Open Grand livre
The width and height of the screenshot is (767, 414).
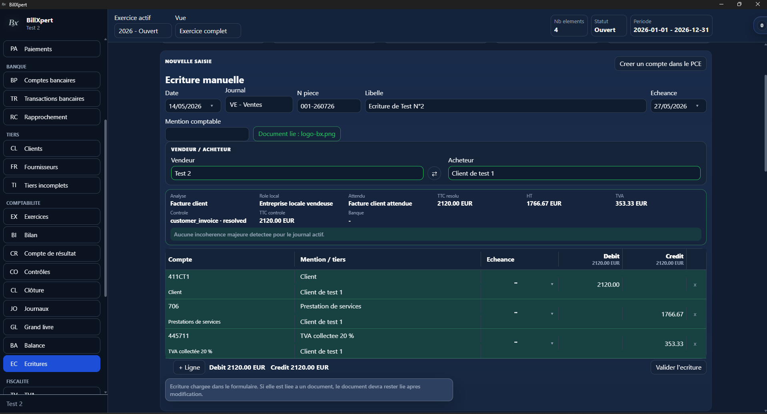point(52,327)
